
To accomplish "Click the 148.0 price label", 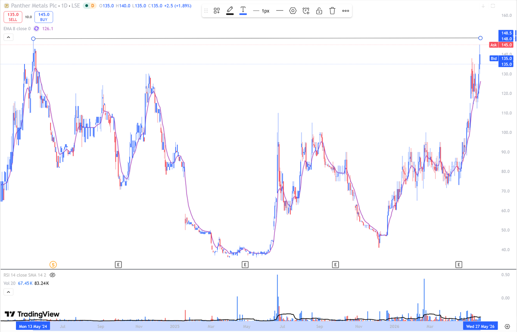I will [x=506, y=39].
